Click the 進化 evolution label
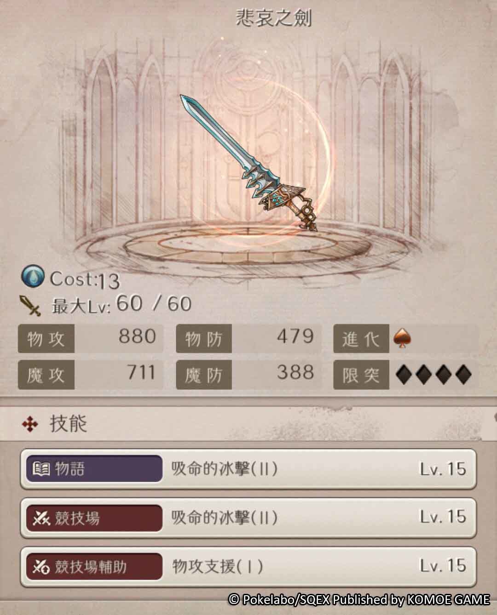The image size is (497, 615). point(361,339)
